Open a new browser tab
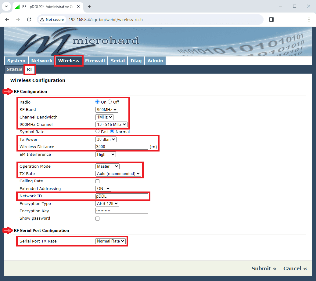This screenshot has height=281, width=316. point(89,6)
